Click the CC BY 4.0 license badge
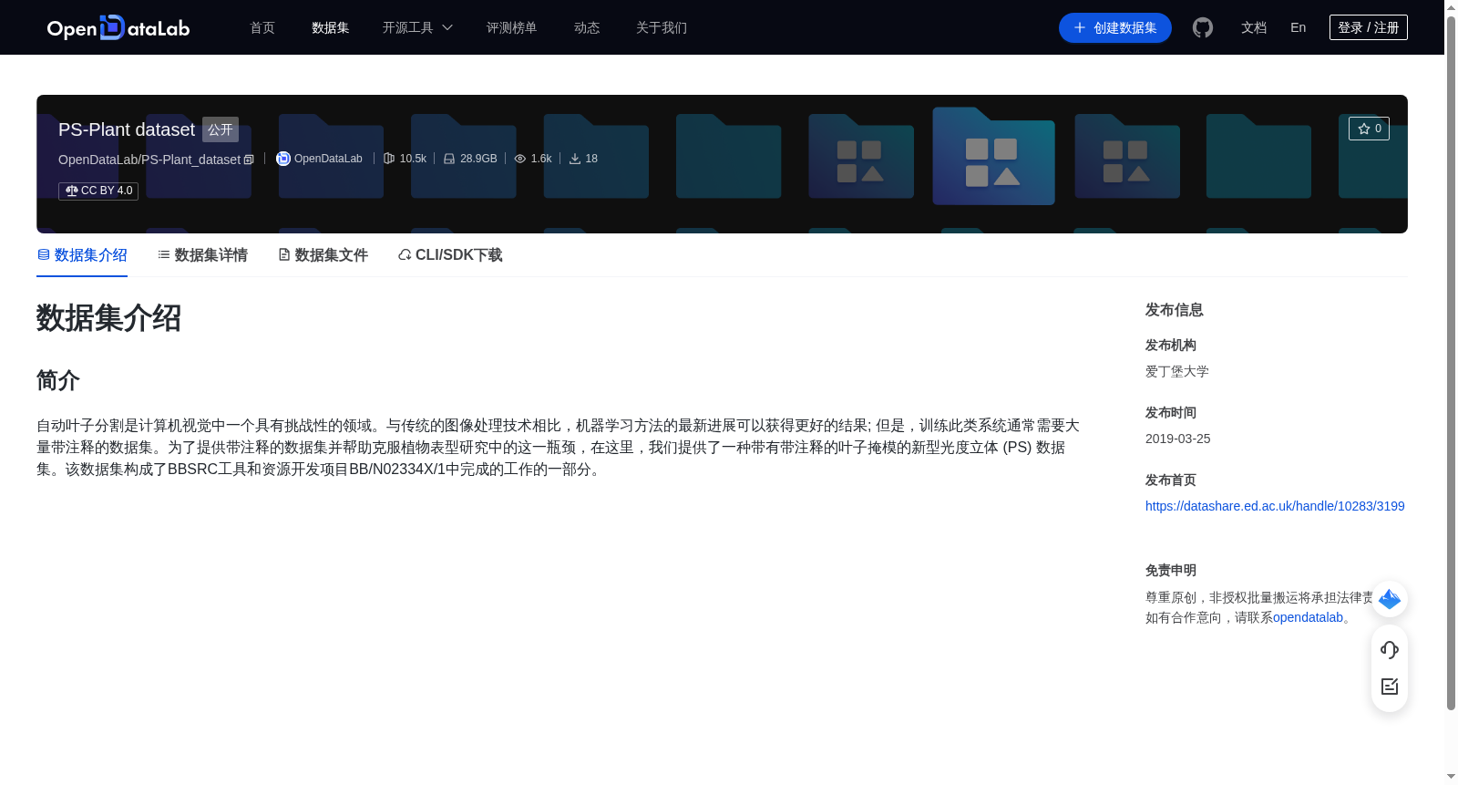The width and height of the screenshot is (1458, 785). tap(98, 191)
